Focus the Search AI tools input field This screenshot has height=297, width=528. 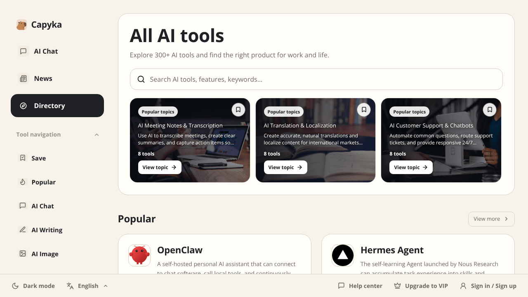[x=316, y=79]
